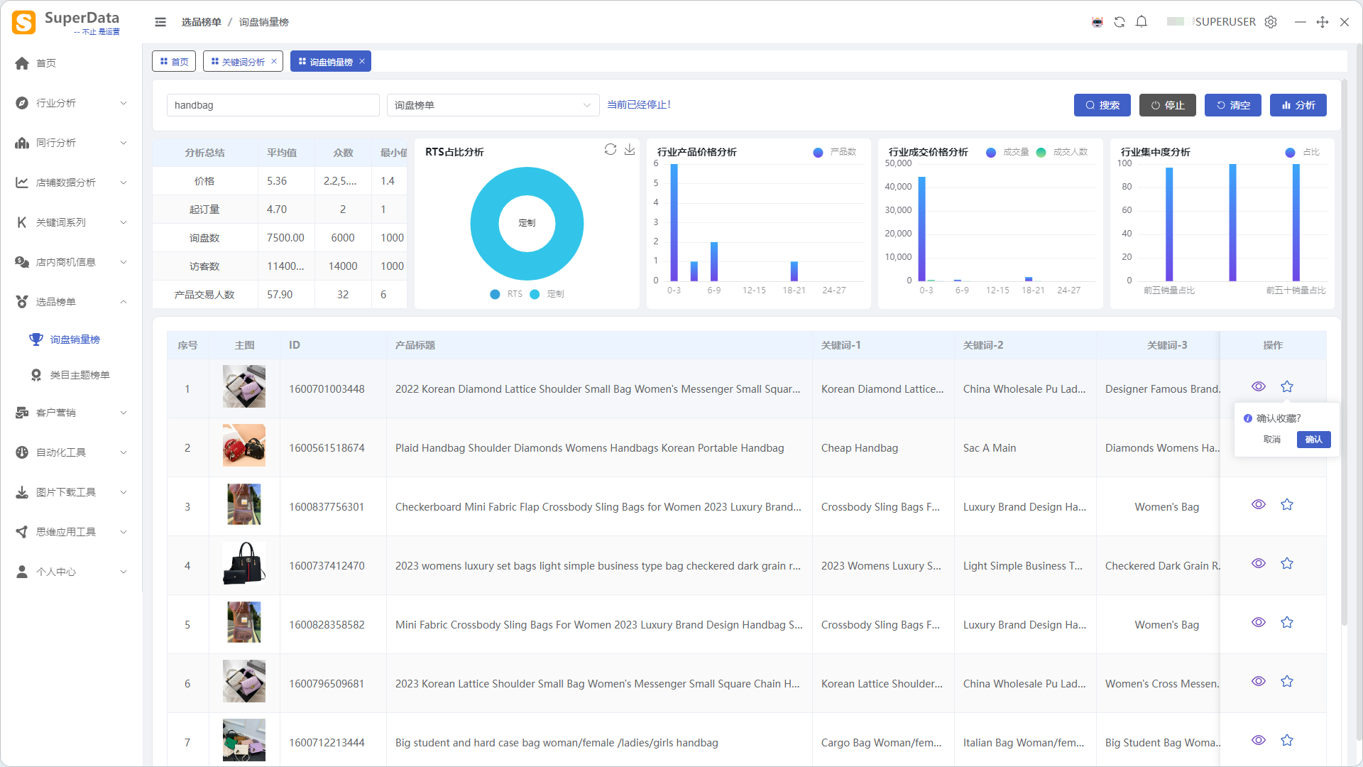The image size is (1363, 767).
Task: Click the star favorite icon for row 1
Action: point(1287,386)
